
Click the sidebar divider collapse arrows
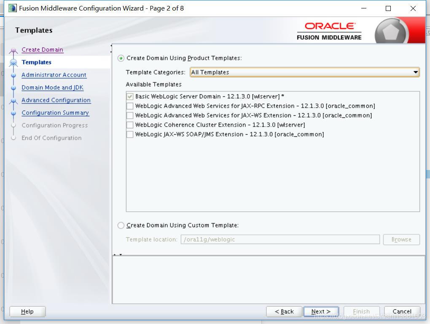(x=111, y=48)
